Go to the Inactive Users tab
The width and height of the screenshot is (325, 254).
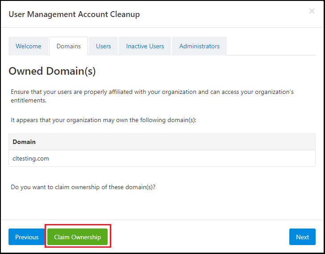pyautogui.click(x=145, y=46)
